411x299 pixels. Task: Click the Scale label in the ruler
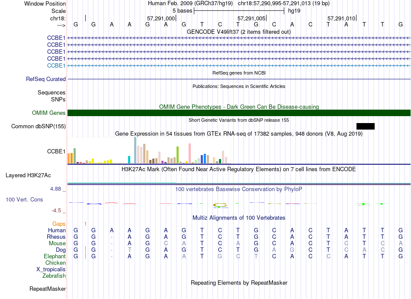point(59,11)
